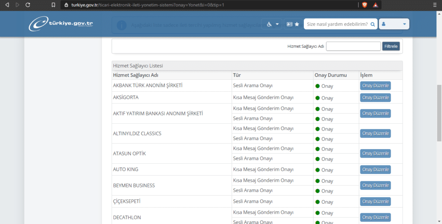Click the search magnifier icon

pyautogui.click(x=373, y=24)
